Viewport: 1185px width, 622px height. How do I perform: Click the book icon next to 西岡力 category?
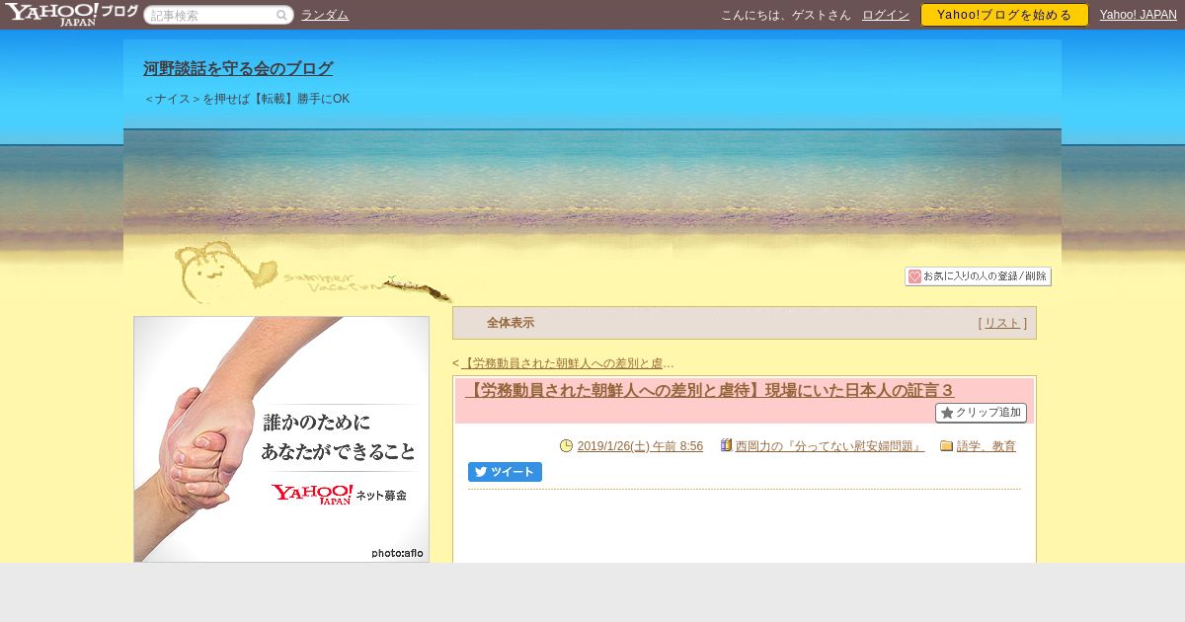click(726, 445)
